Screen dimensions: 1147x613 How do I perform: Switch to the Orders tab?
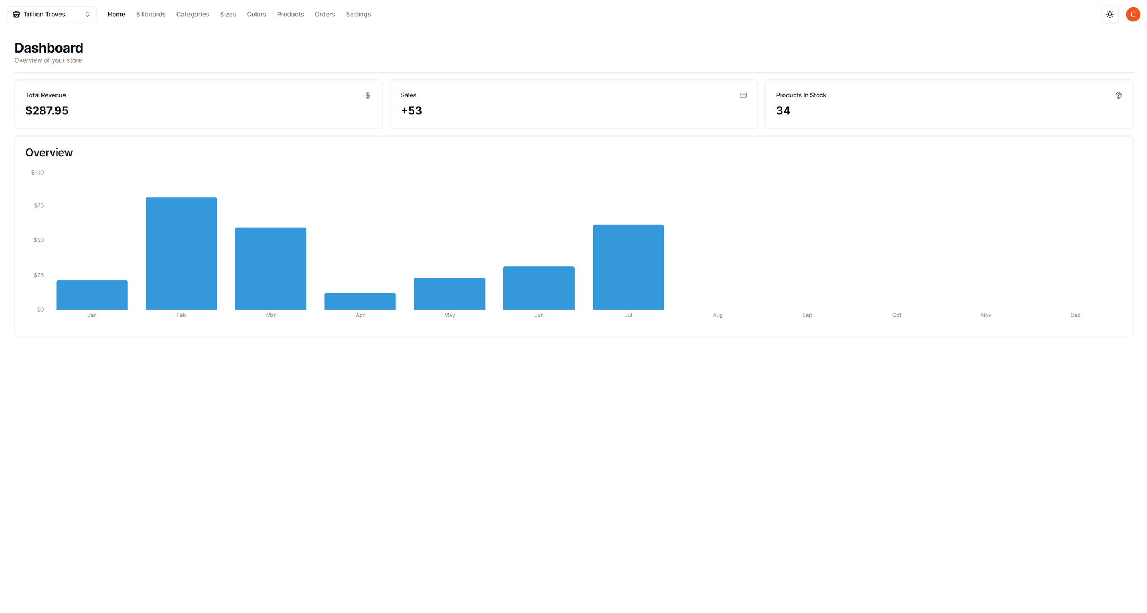point(325,14)
